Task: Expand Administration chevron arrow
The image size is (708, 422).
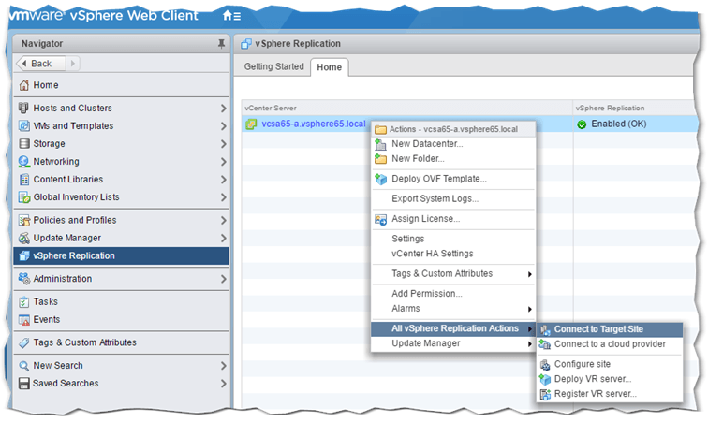Action: (223, 279)
